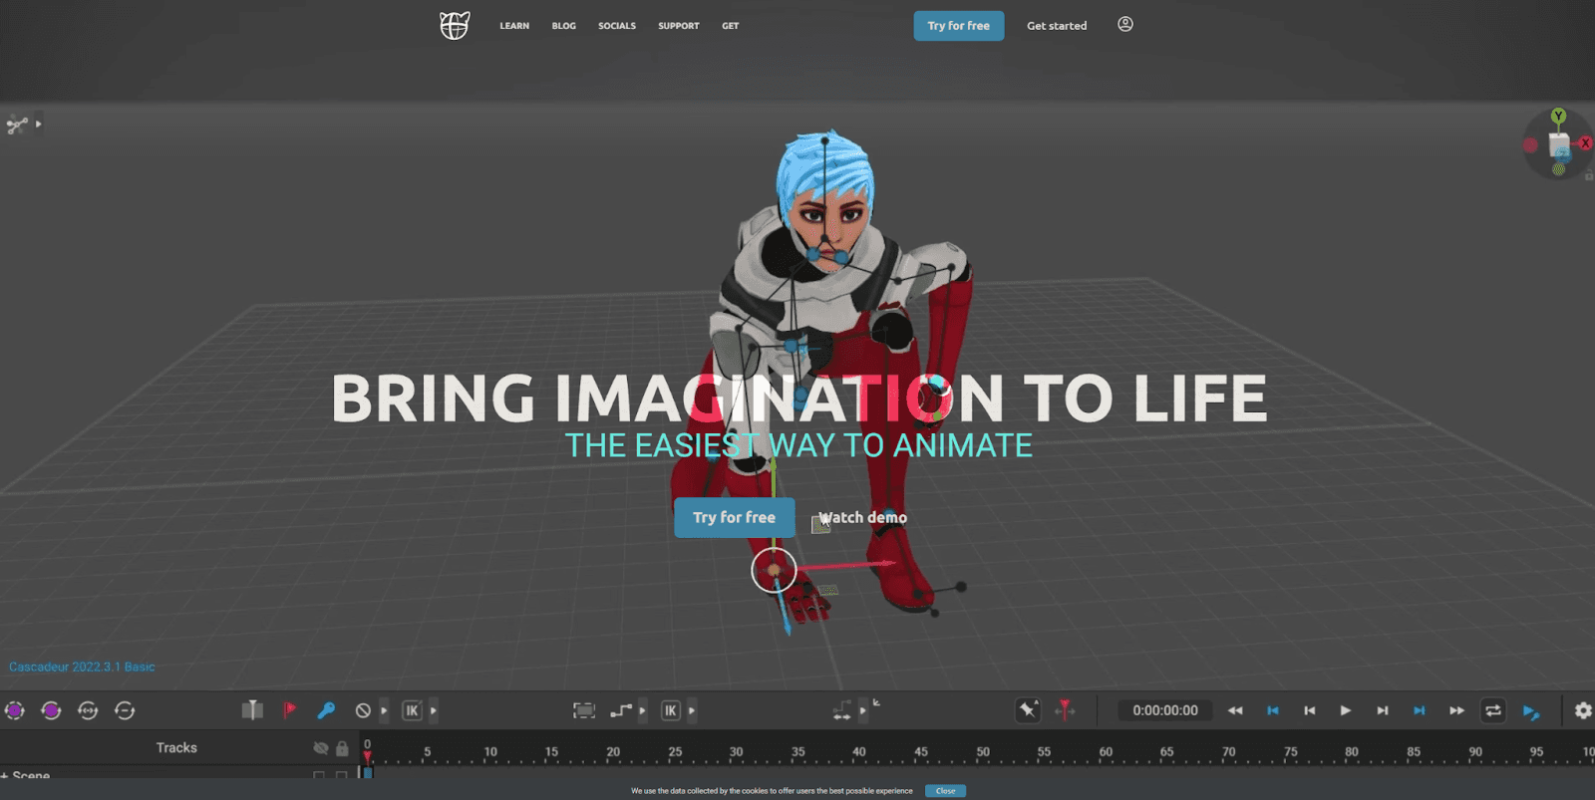This screenshot has width=1595, height=800.
Task: Click the white cube in view gizmo
Action: coord(1559,145)
